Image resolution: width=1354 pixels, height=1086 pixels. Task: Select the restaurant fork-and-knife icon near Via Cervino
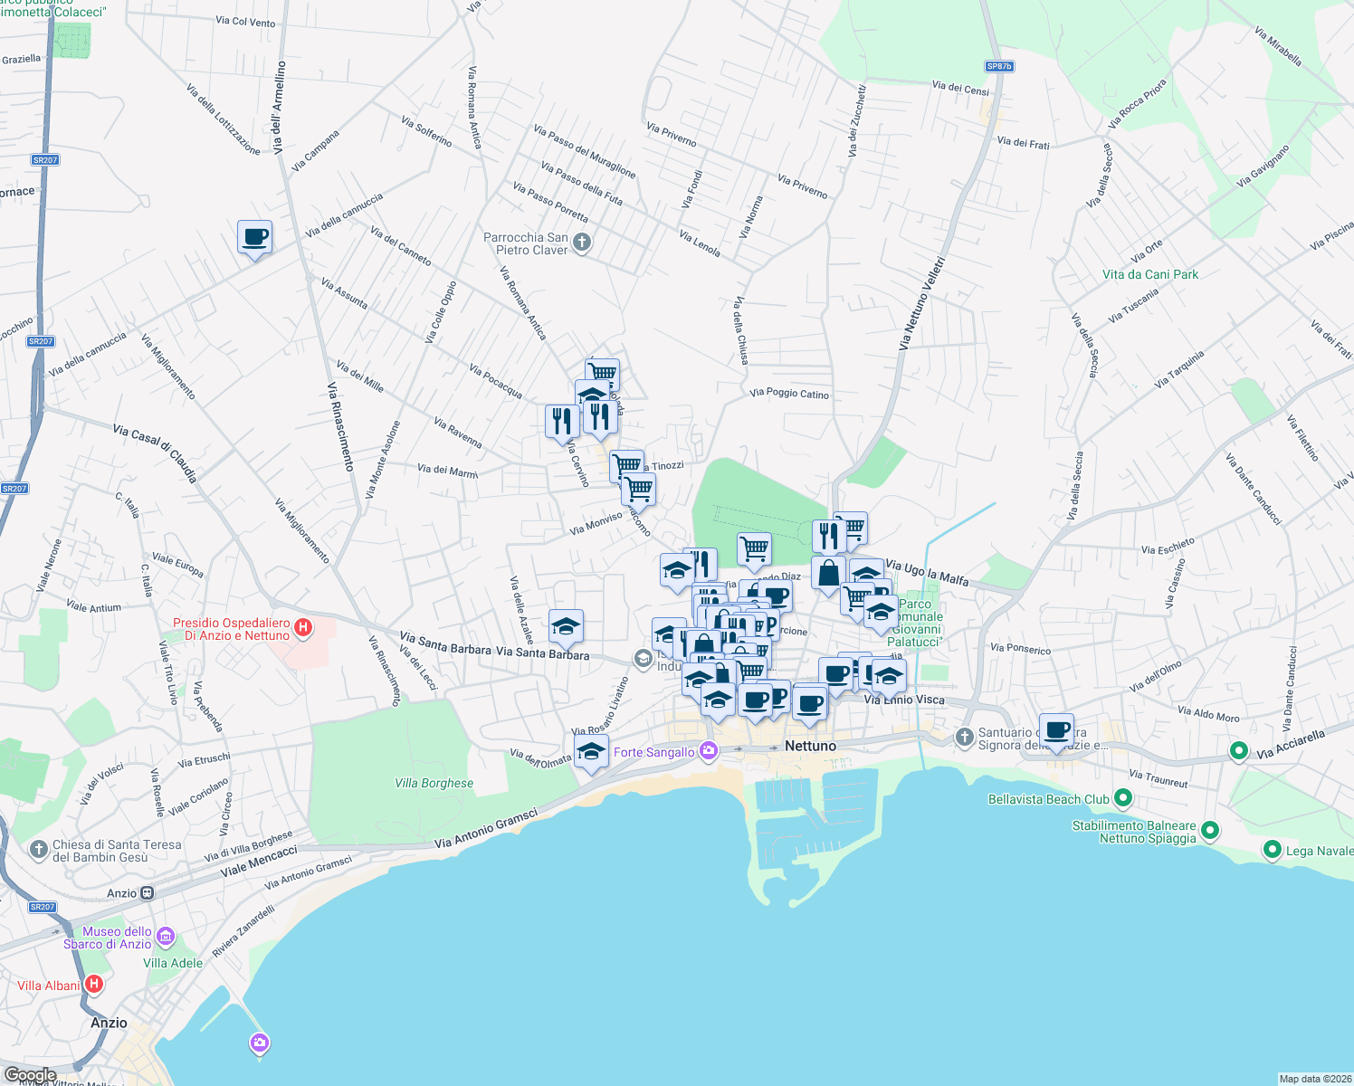pyautogui.click(x=561, y=419)
